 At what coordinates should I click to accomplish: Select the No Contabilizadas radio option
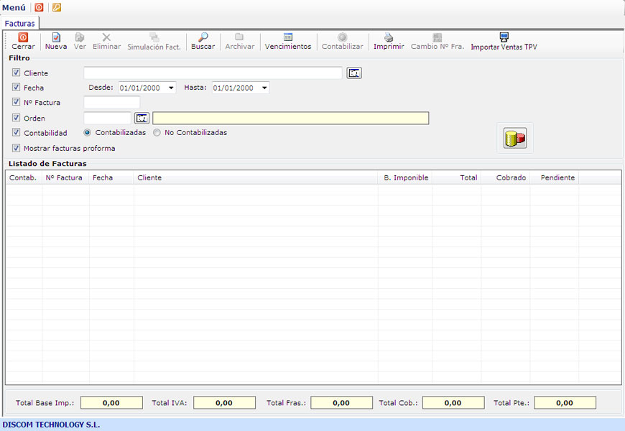[157, 133]
